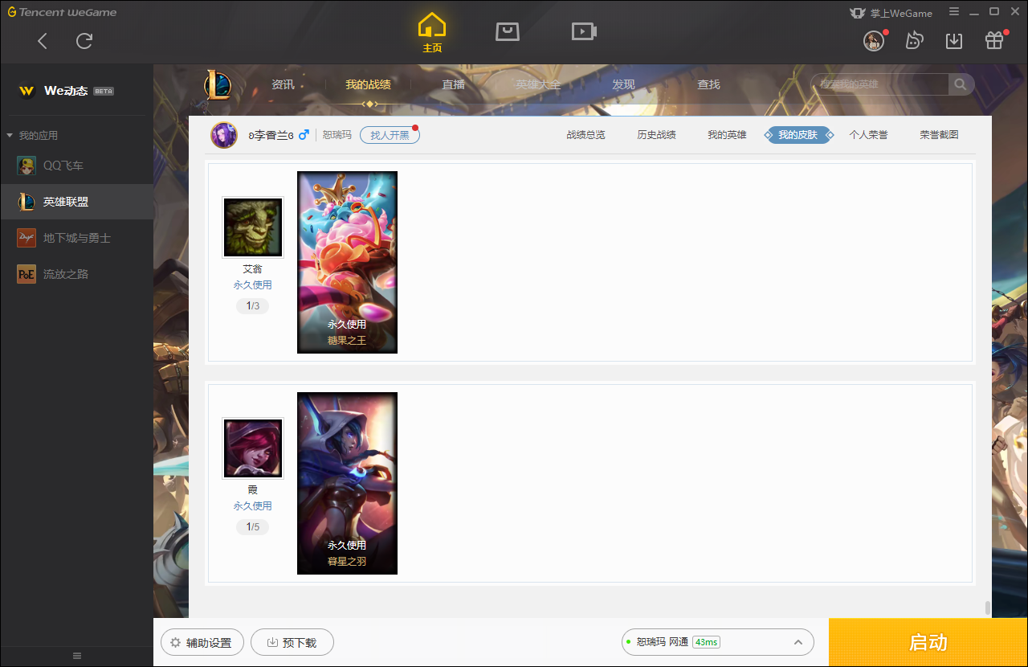Click the male gender icon
Viewport: 1028px width, 667px height.
(304, 135)
